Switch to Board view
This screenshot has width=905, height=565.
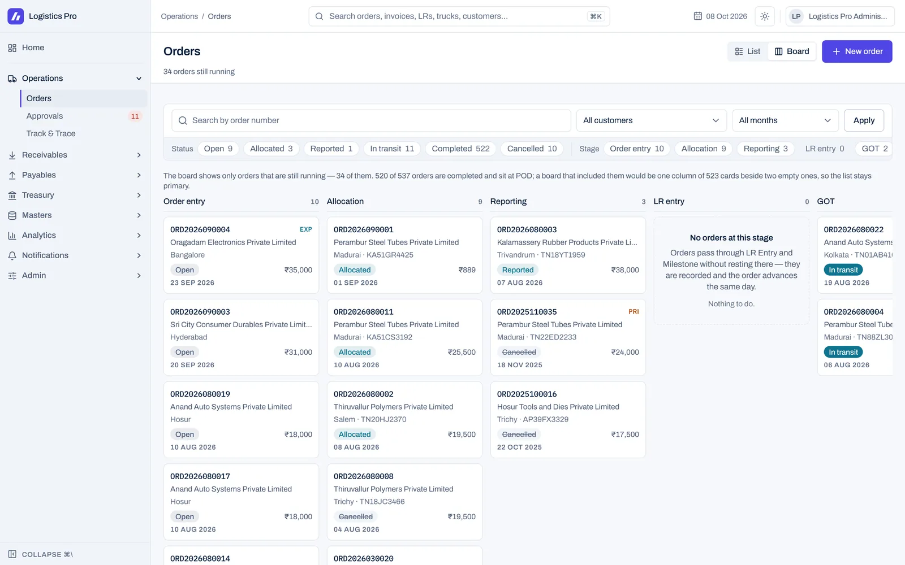coord(792,51)
